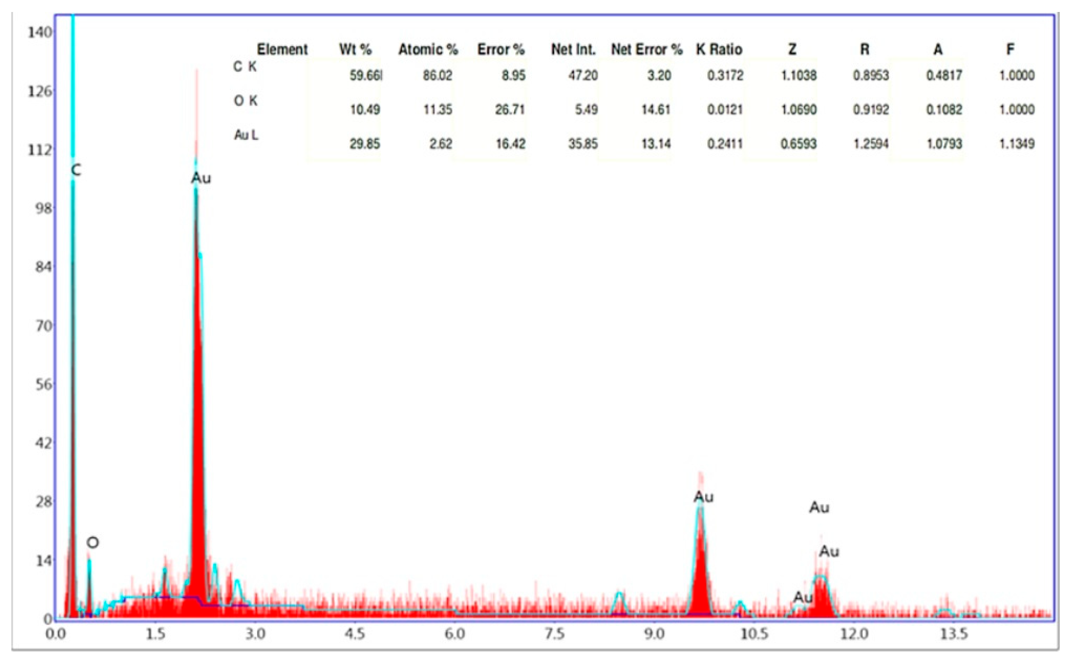Click the atomic percent value 2.62
Viewport: 1068px width, 658px height.
tap(441, 144)
